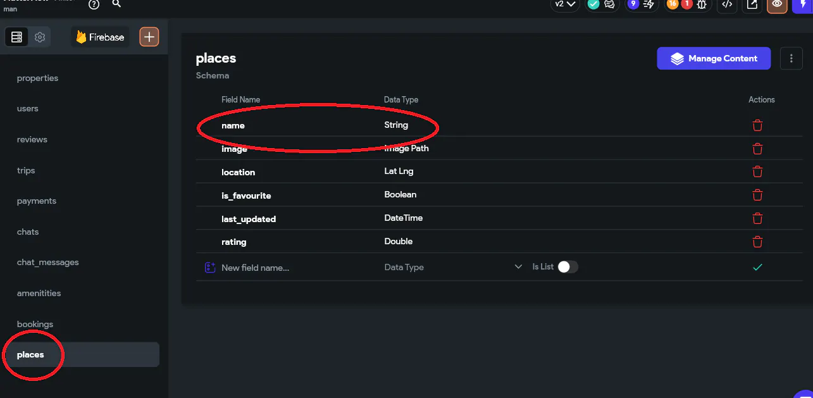The height and width of the screenshot is (398, 813).
Task: Click the Firebase button
Action: coord(100,37)
